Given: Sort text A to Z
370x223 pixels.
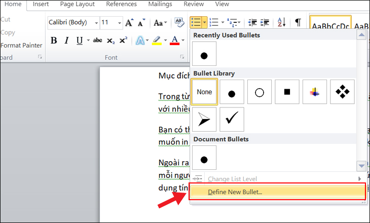Looking at the screenshot, I should [281, 22].
